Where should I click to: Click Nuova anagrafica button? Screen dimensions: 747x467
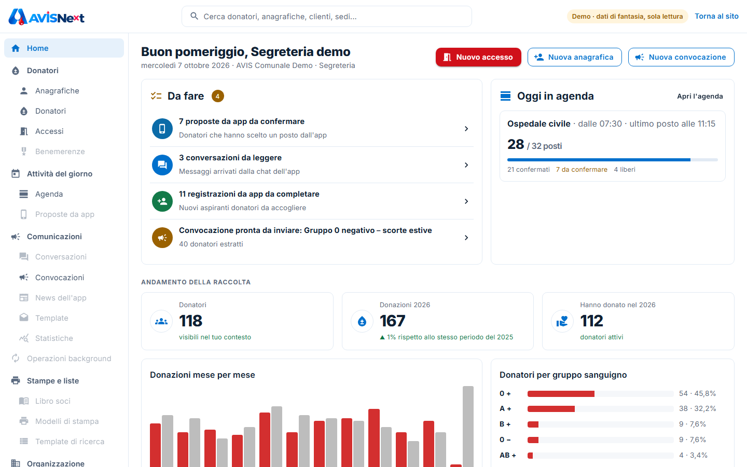[574, 57]
